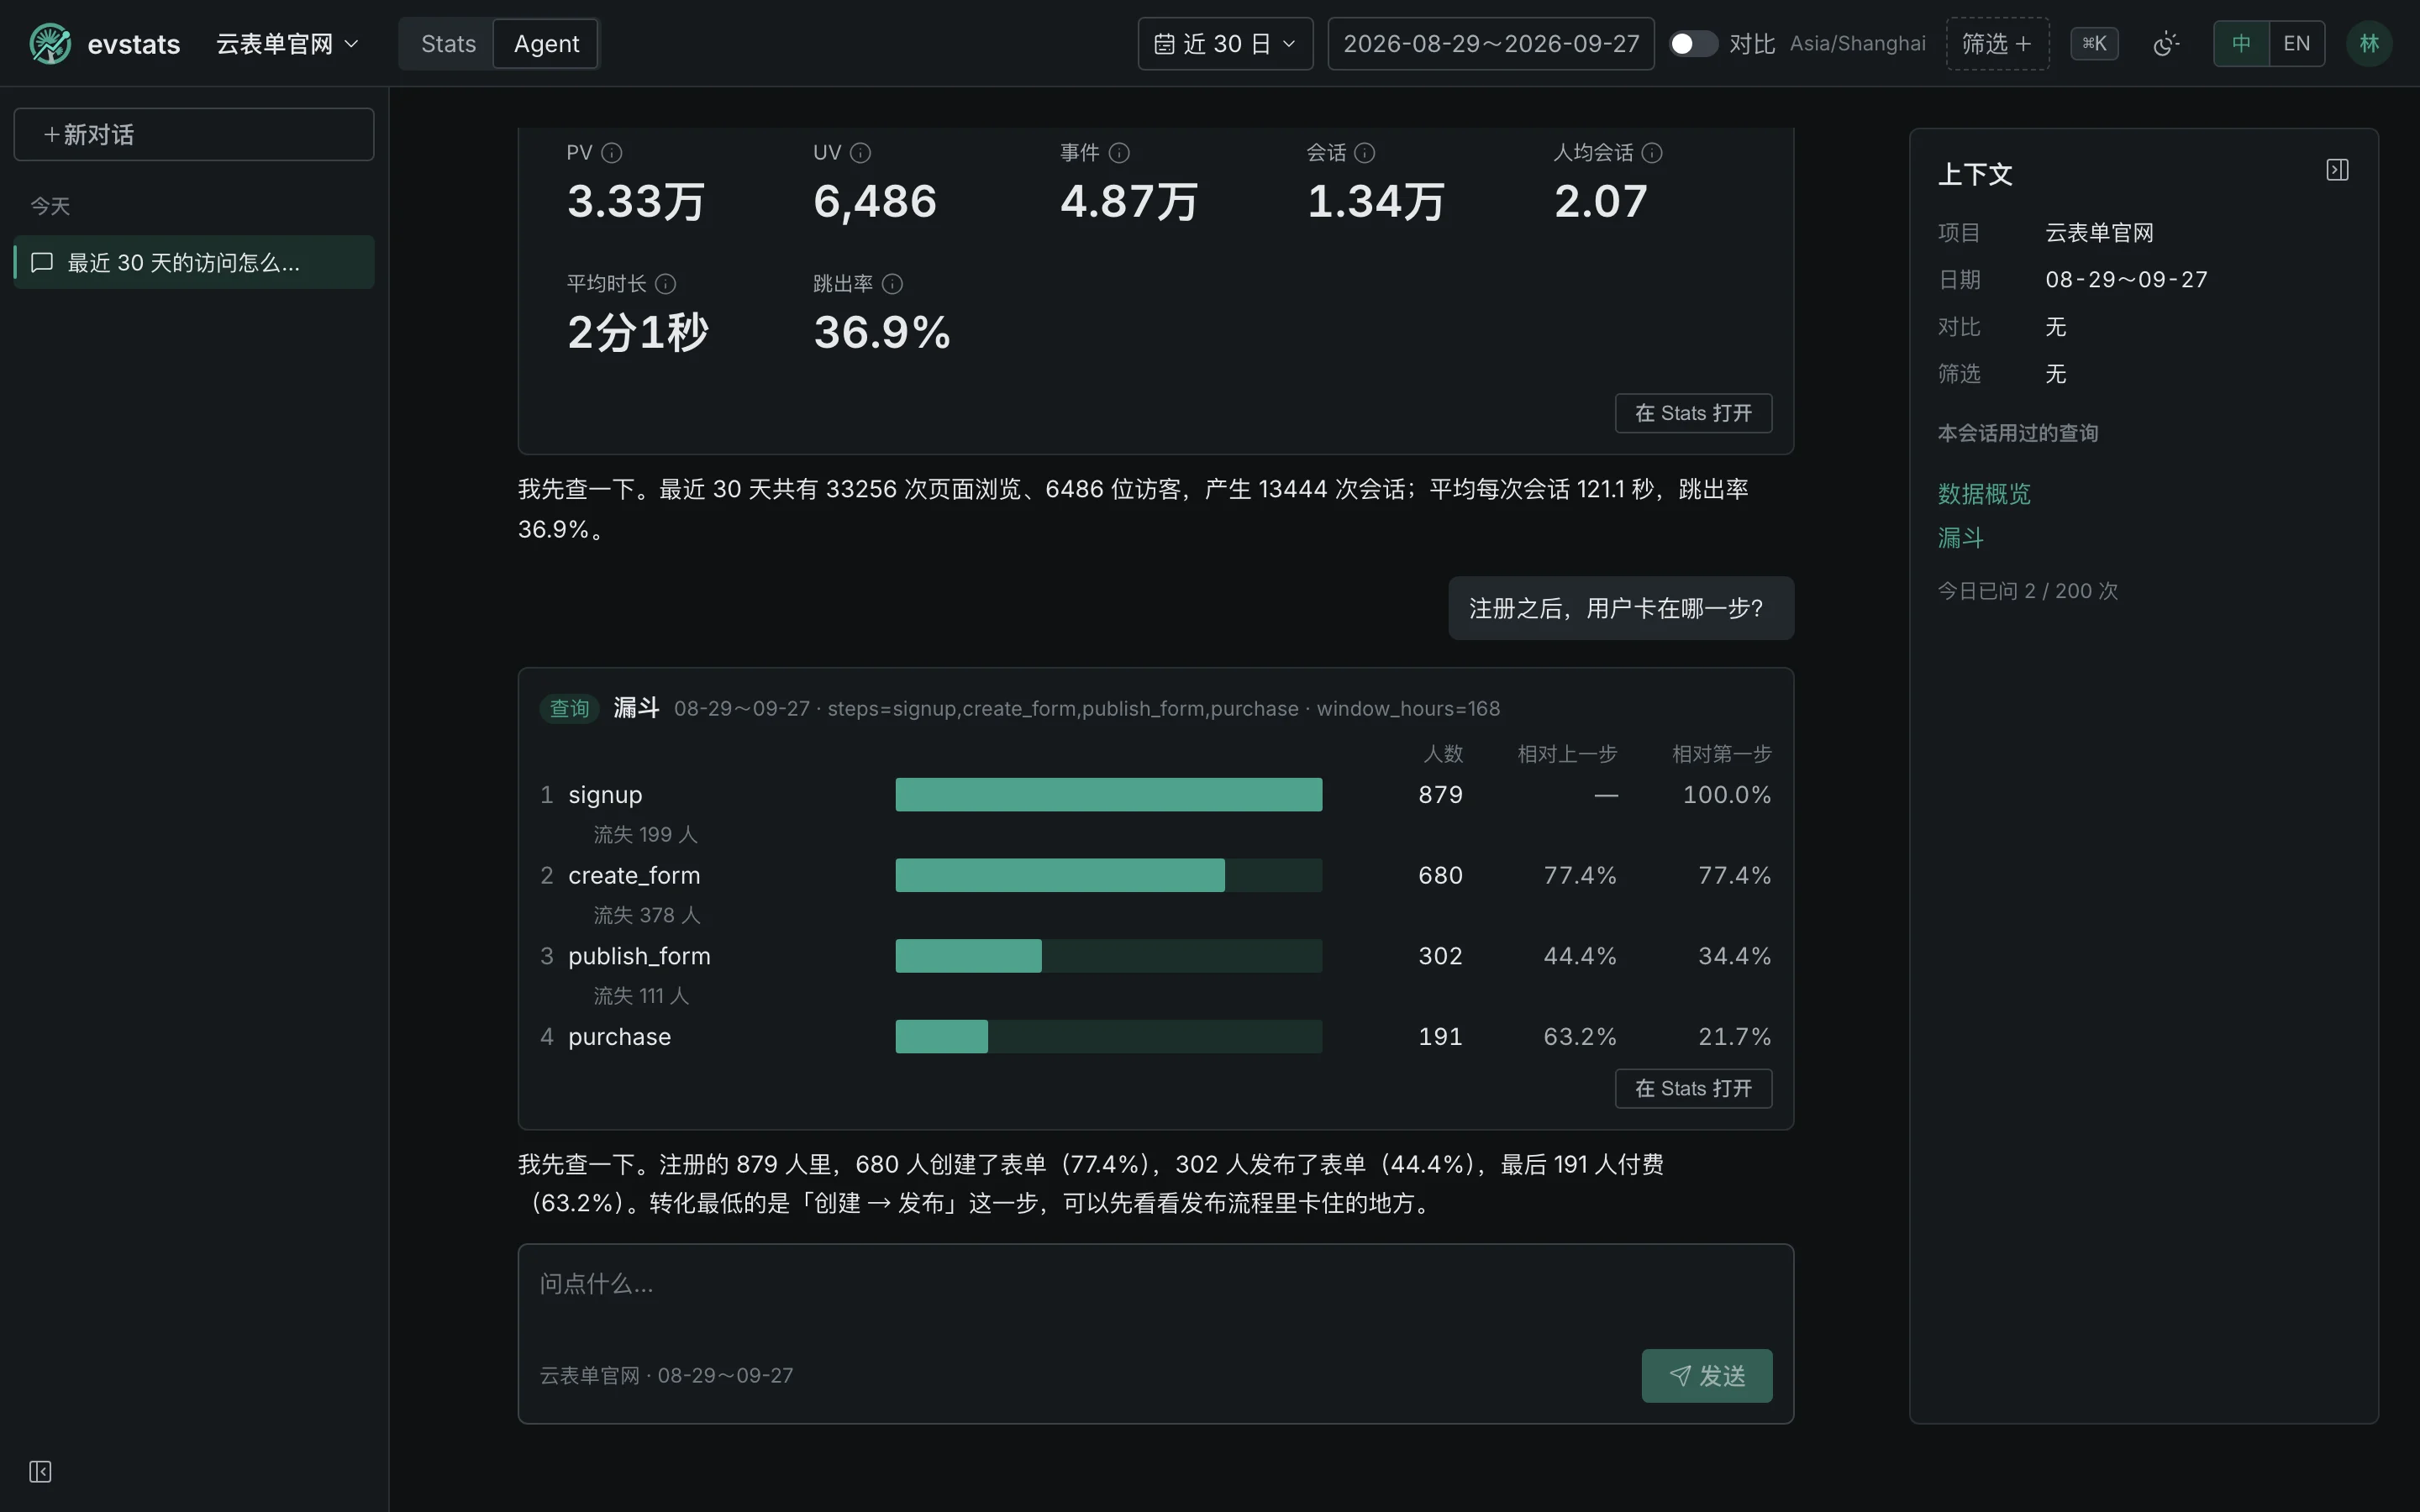The width and height of the screenshot is (2420, 1512).
Task: Click the UV info icon
Action: (x=860, y=153)
